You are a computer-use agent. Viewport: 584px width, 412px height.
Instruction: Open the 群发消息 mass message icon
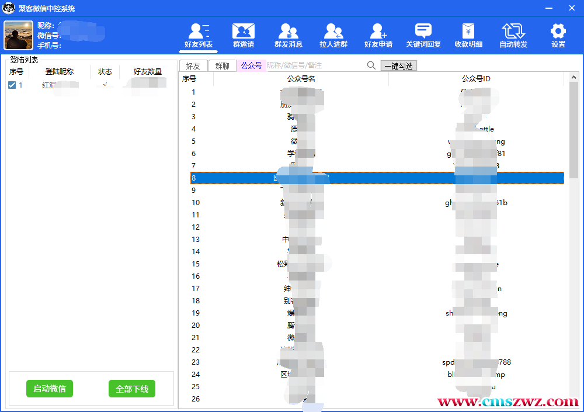[x=288, y=32]
